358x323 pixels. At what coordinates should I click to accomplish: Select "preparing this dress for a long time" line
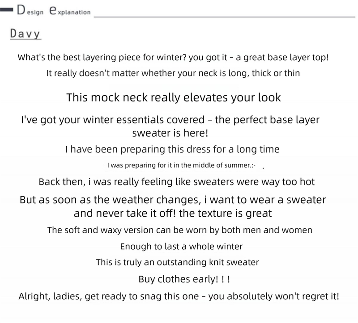[172, 149]
